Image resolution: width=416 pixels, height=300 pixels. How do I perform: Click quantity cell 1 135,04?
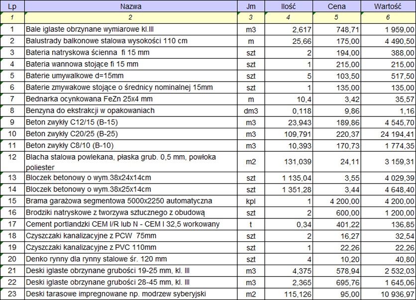click(x=289, y=178)
